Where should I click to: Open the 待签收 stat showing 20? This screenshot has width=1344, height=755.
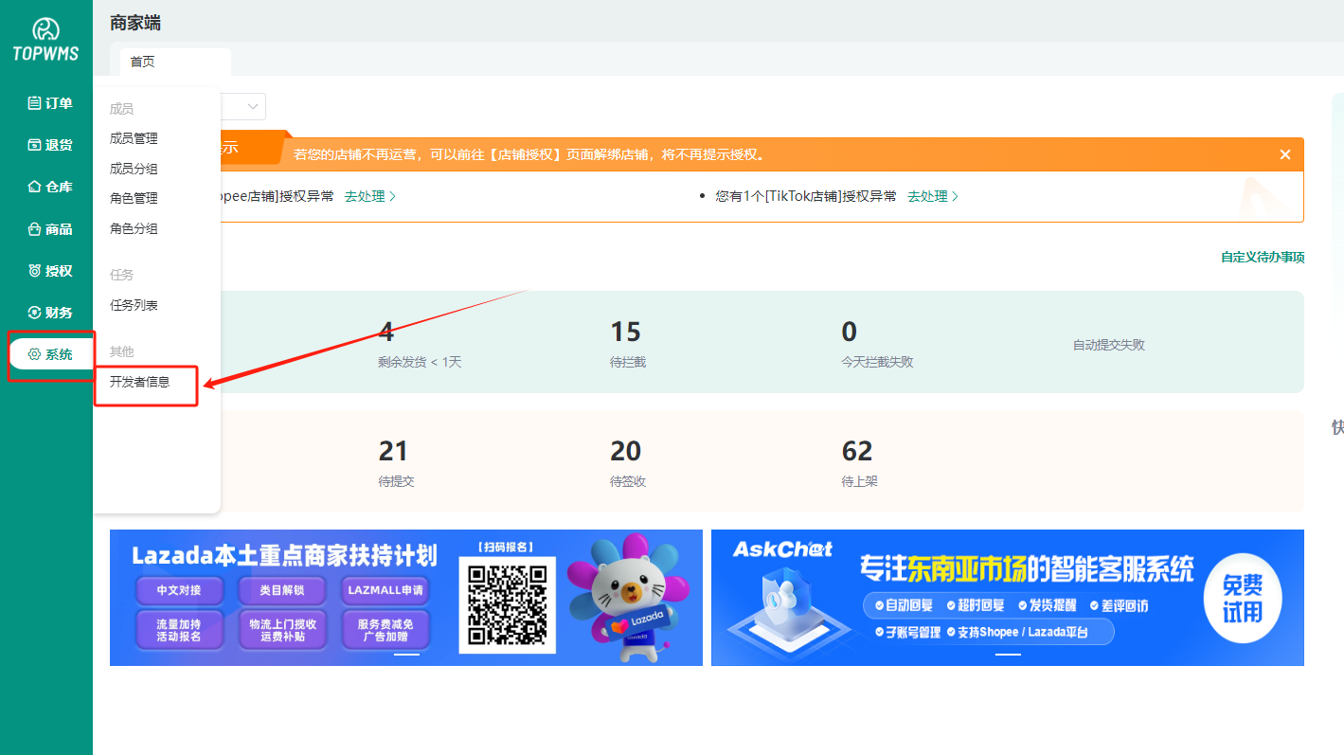(x=628, y=462)
